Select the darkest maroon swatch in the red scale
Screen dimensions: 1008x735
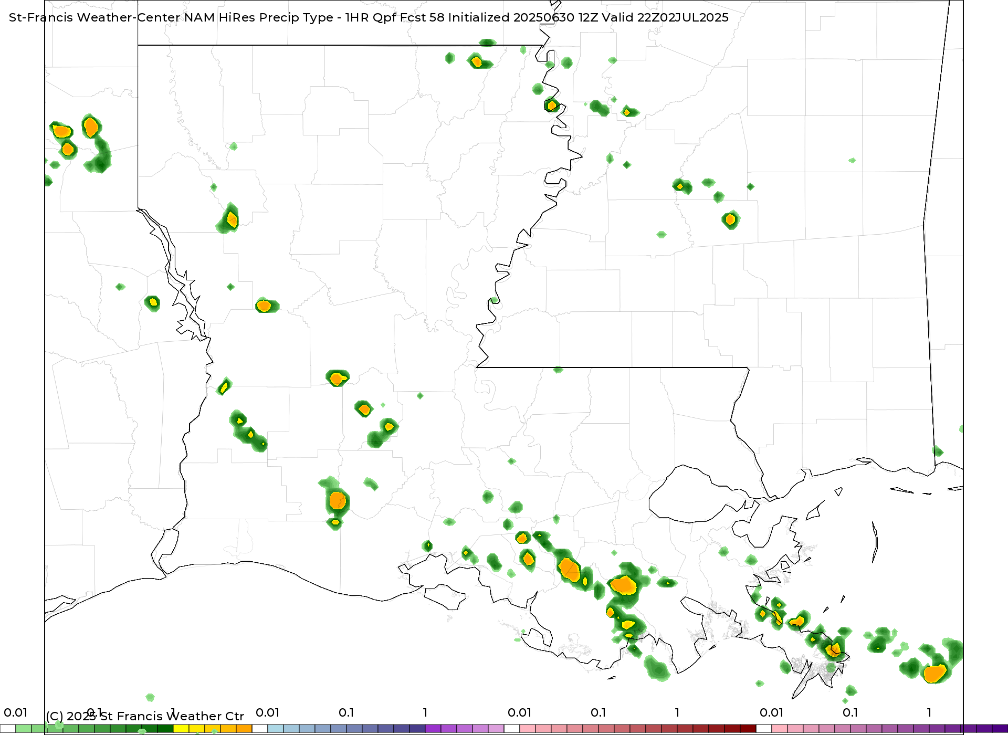coord(748,729)
